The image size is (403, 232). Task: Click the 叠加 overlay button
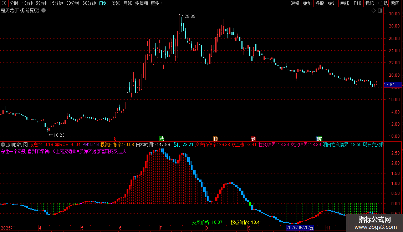[x=307, y=3]
